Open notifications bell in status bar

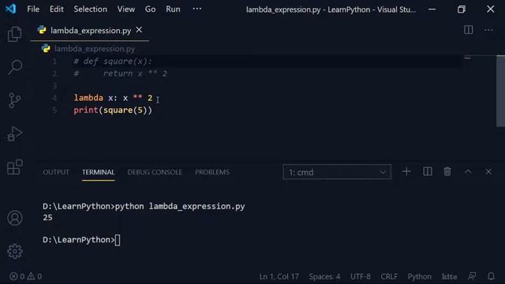pyautogui.click(x=491, y=276)
